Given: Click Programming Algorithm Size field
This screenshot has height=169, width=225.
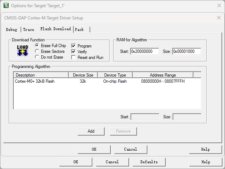Looking at the screenshot, I should (x=187, y=117).
